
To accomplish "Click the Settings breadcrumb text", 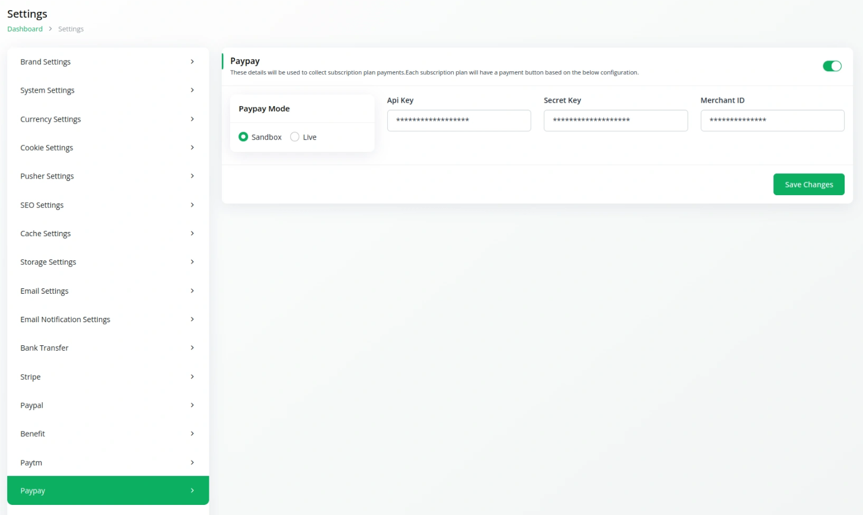I will click(x=71, y=29).
